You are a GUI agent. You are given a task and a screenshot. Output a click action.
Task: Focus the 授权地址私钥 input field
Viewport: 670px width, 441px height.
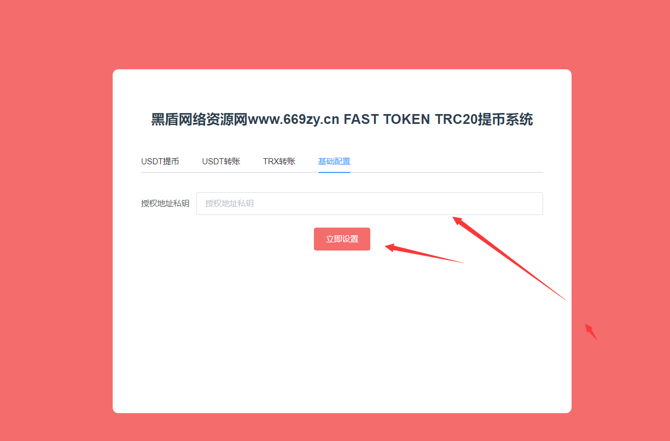(370, 204)
